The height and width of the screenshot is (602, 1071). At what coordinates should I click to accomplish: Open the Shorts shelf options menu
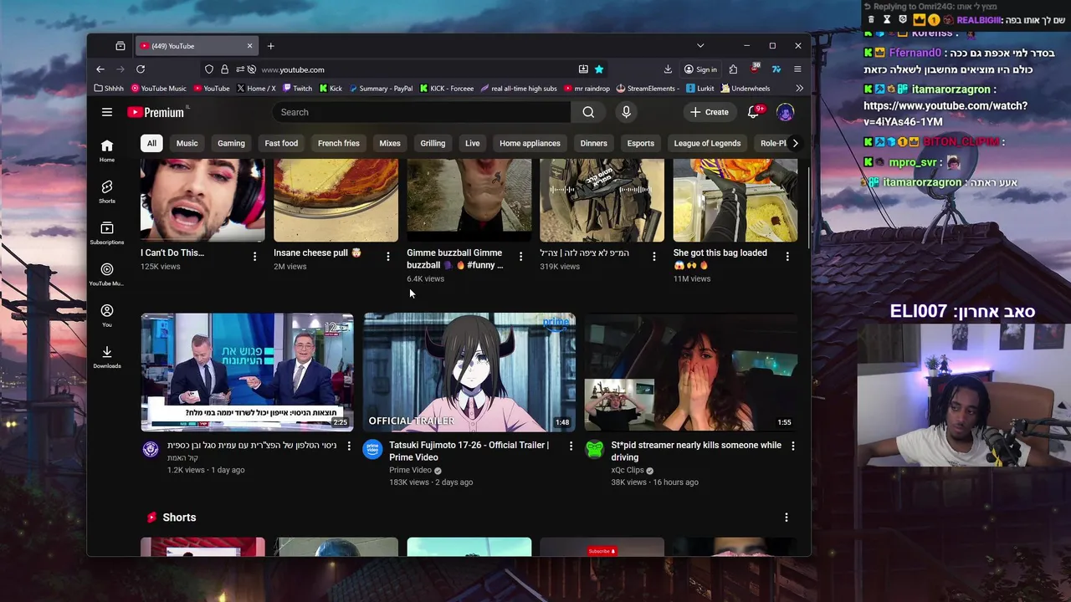(x=786, y=518)
